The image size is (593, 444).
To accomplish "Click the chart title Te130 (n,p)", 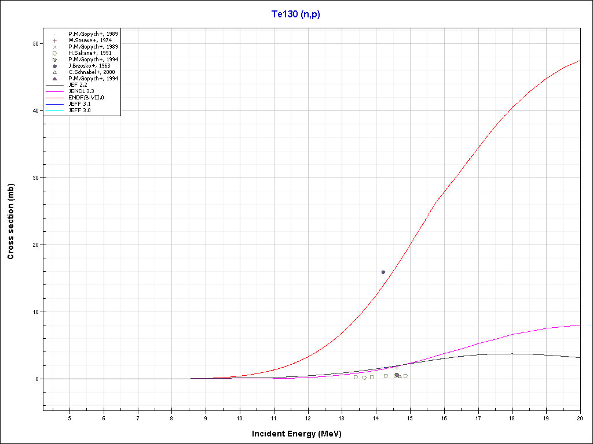I will pyautogui.click(x=296, y=14).
